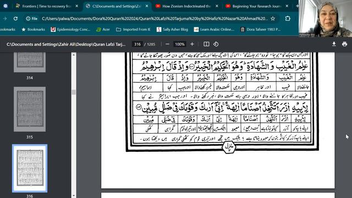This screenshot has height=198, width=352.
Task: Select the C:\Documents and Settings PDF tab
Action: (x=116, y=6)
